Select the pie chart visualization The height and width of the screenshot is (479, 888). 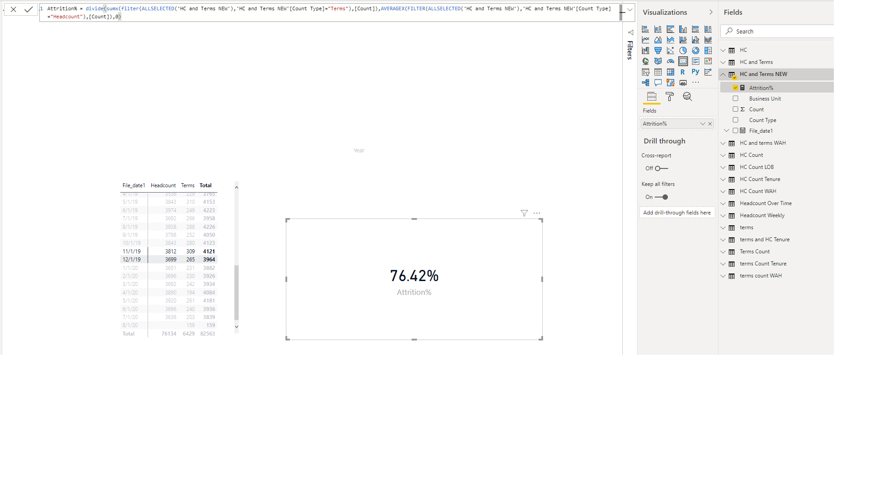(683, 50)
